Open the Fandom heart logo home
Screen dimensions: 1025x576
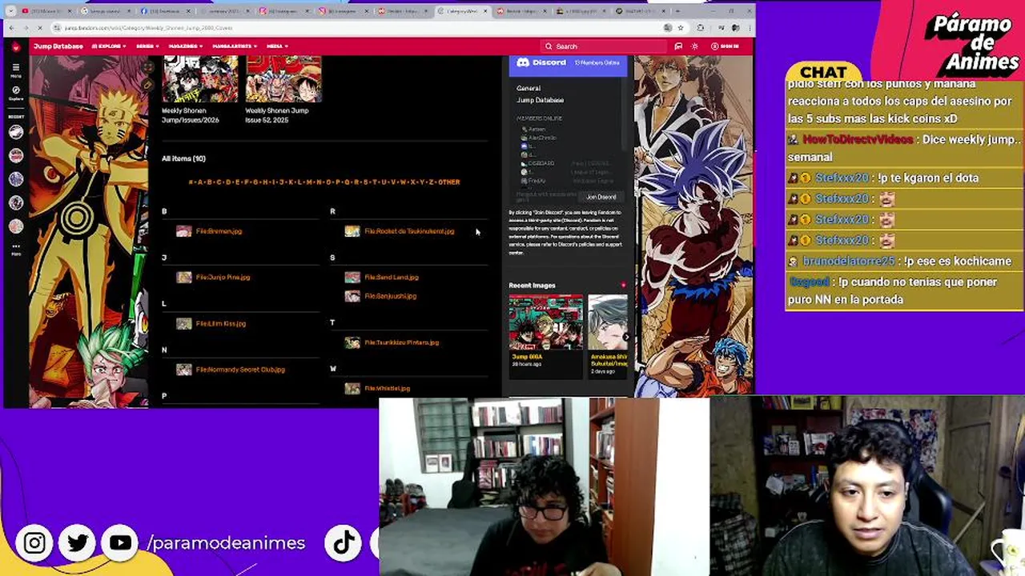(x=15, y=46)
